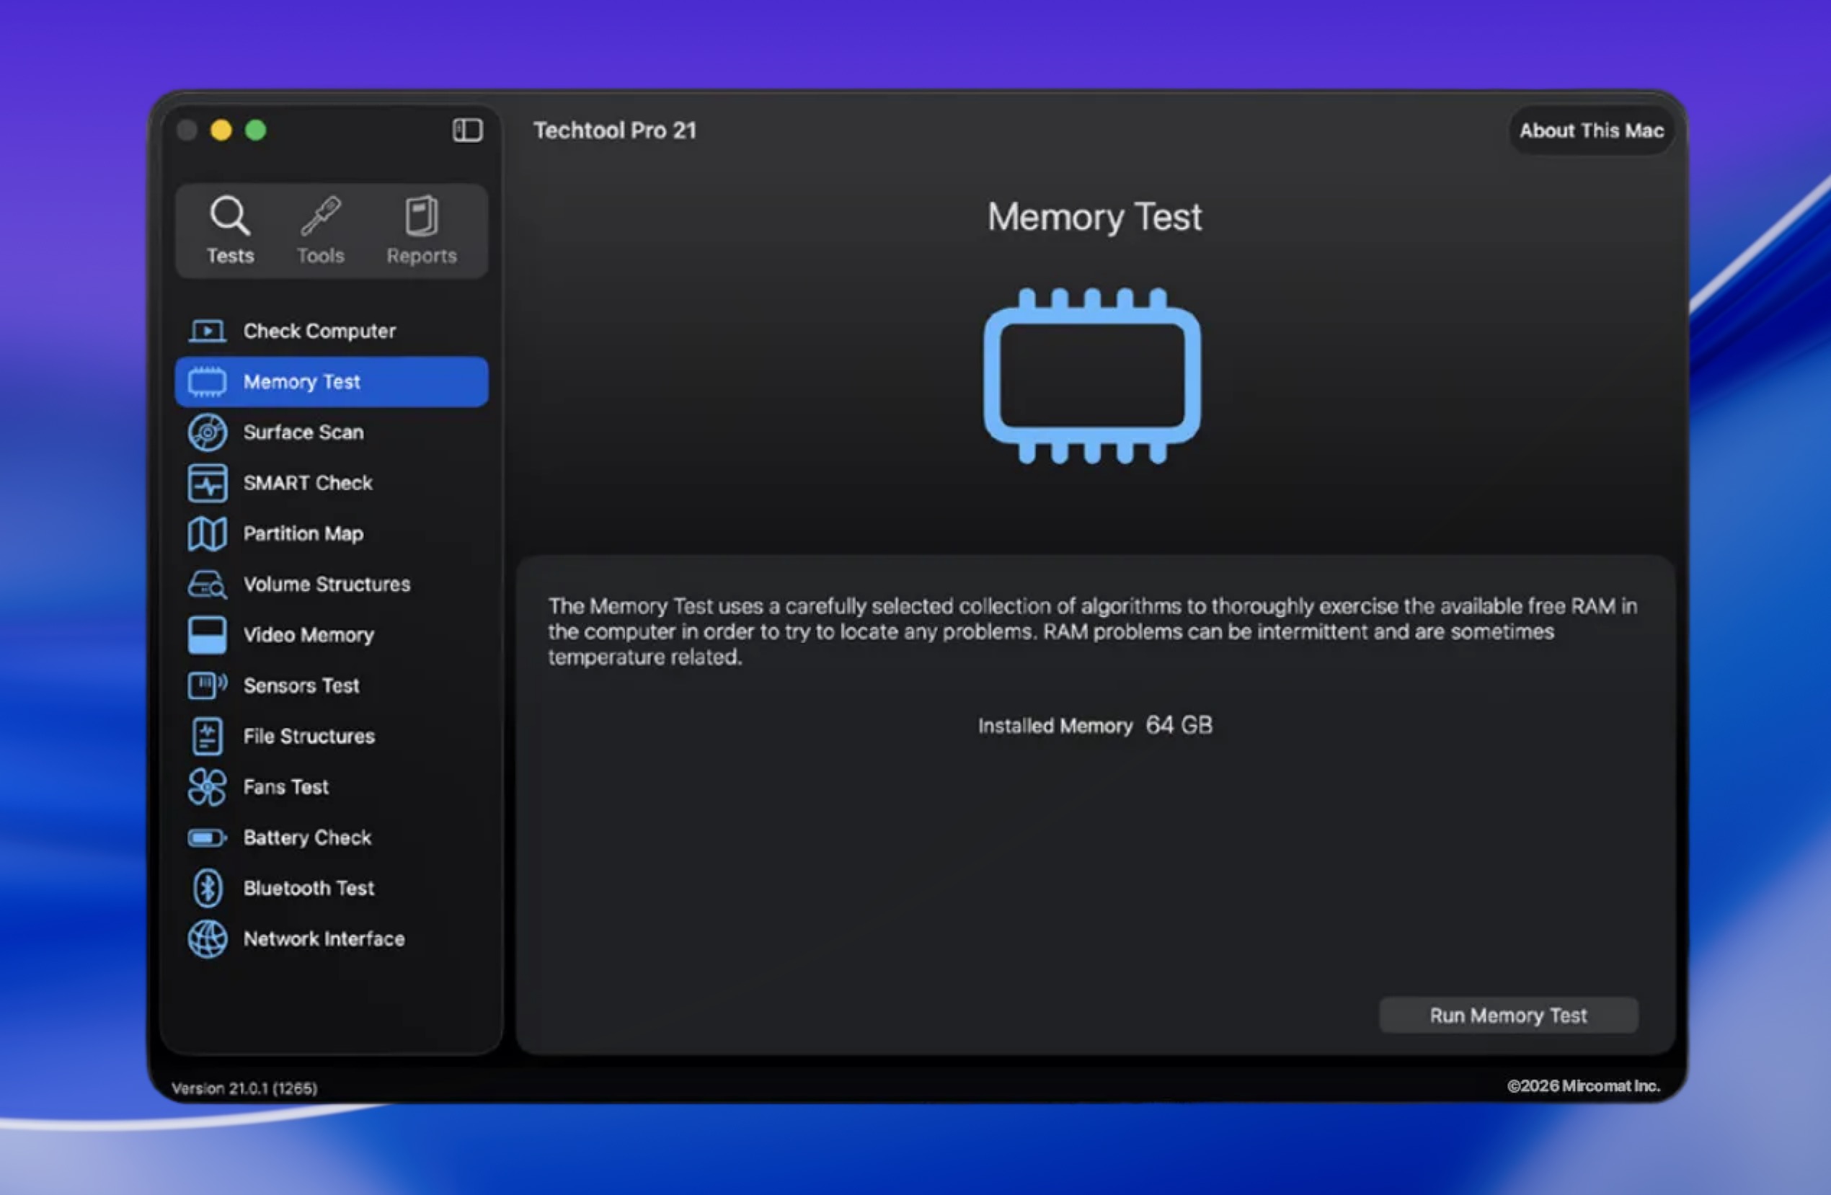The image size is (1831, 1195).
Task: Select Volume Structures in the sidebar
Action: (x=331, y=585)
